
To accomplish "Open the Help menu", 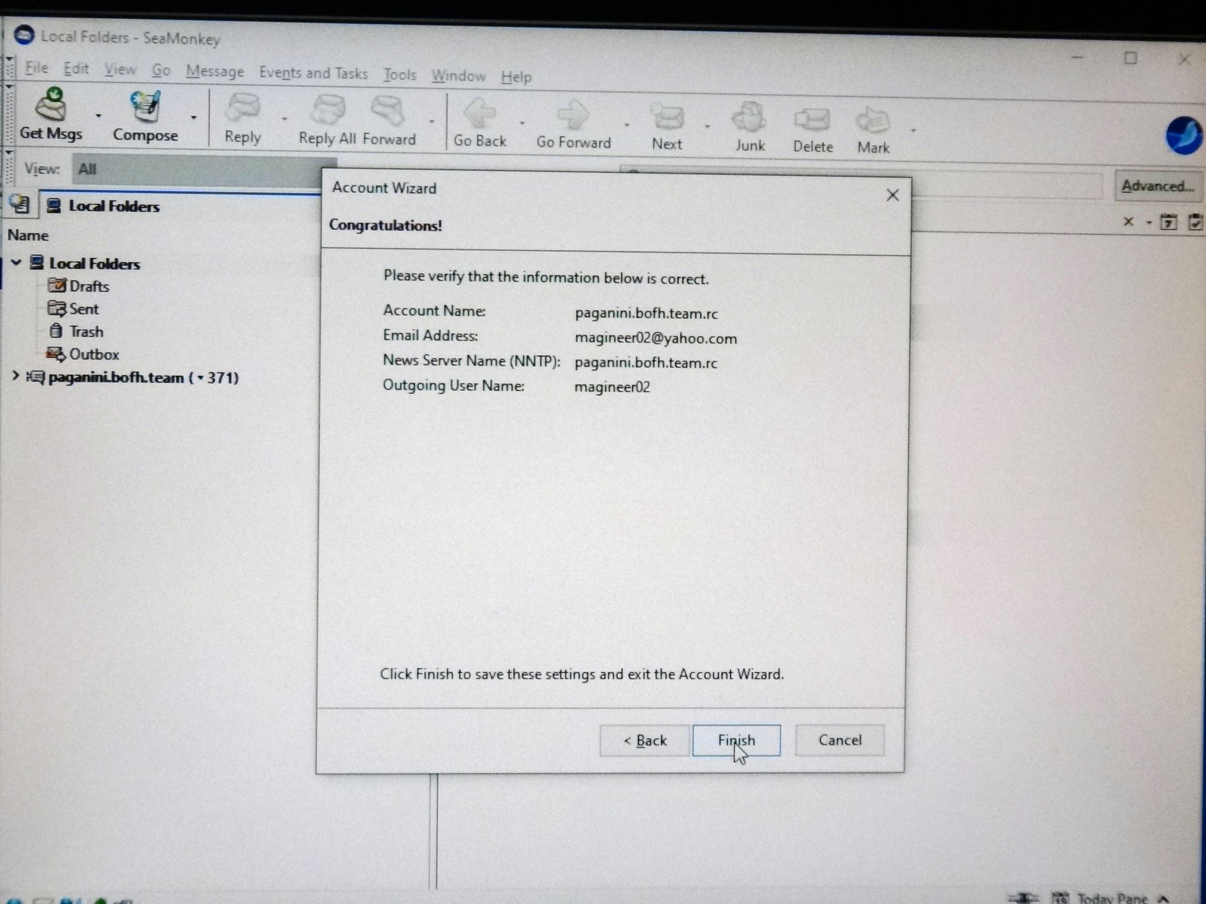I will click(516, 77).
